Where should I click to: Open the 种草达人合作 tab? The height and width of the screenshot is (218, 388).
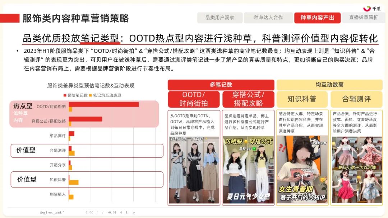(x=268, y=18)
